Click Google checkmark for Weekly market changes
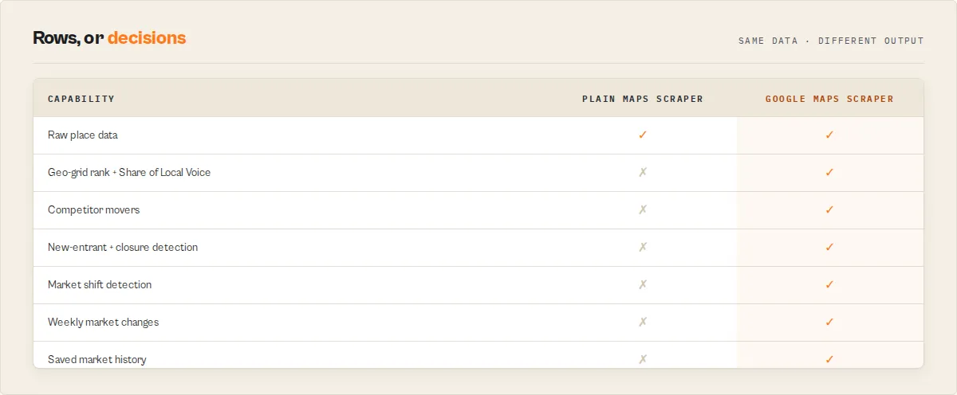 [x=829, y=322]
